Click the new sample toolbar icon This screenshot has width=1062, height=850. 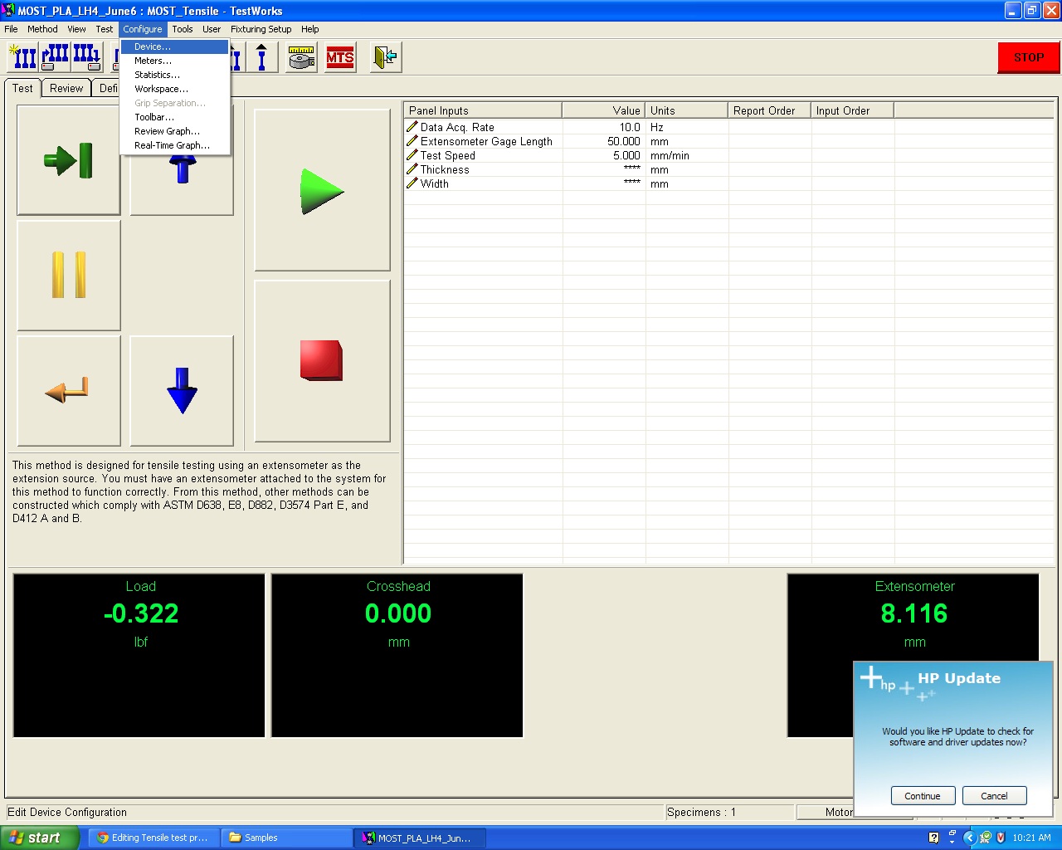(x=22, y=57)
